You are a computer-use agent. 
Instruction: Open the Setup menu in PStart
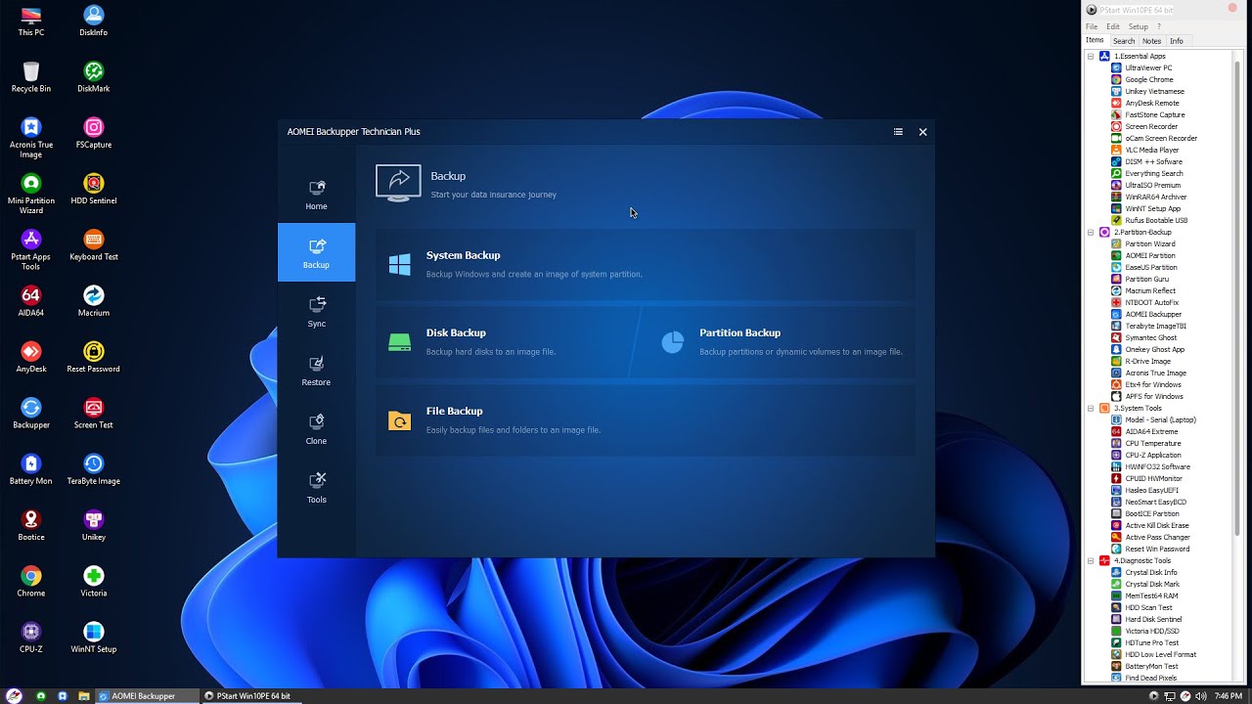[x=1138, y=26]
